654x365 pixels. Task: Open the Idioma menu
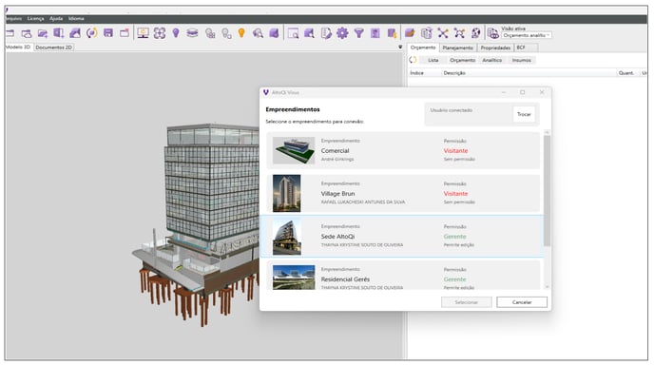click(76, 19)
